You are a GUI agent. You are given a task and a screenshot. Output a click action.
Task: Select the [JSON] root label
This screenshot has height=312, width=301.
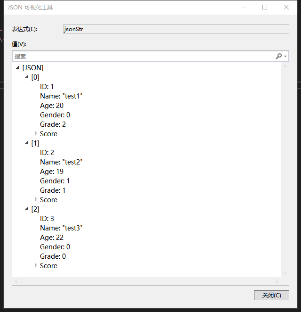coord(33,68)
